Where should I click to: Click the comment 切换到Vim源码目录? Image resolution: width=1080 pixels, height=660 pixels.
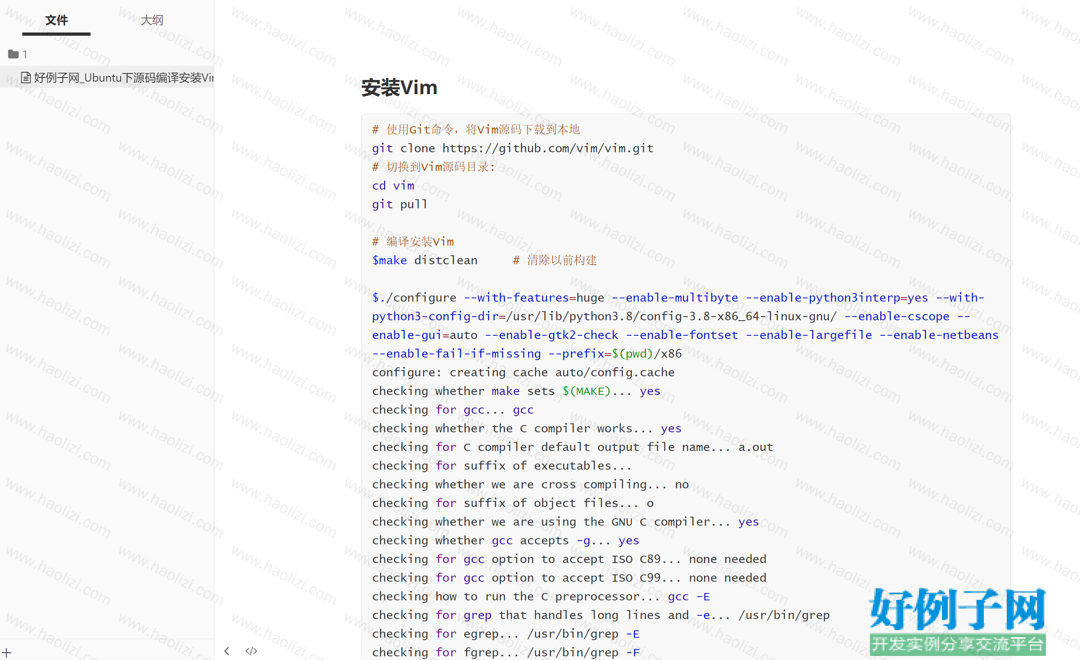433,166
